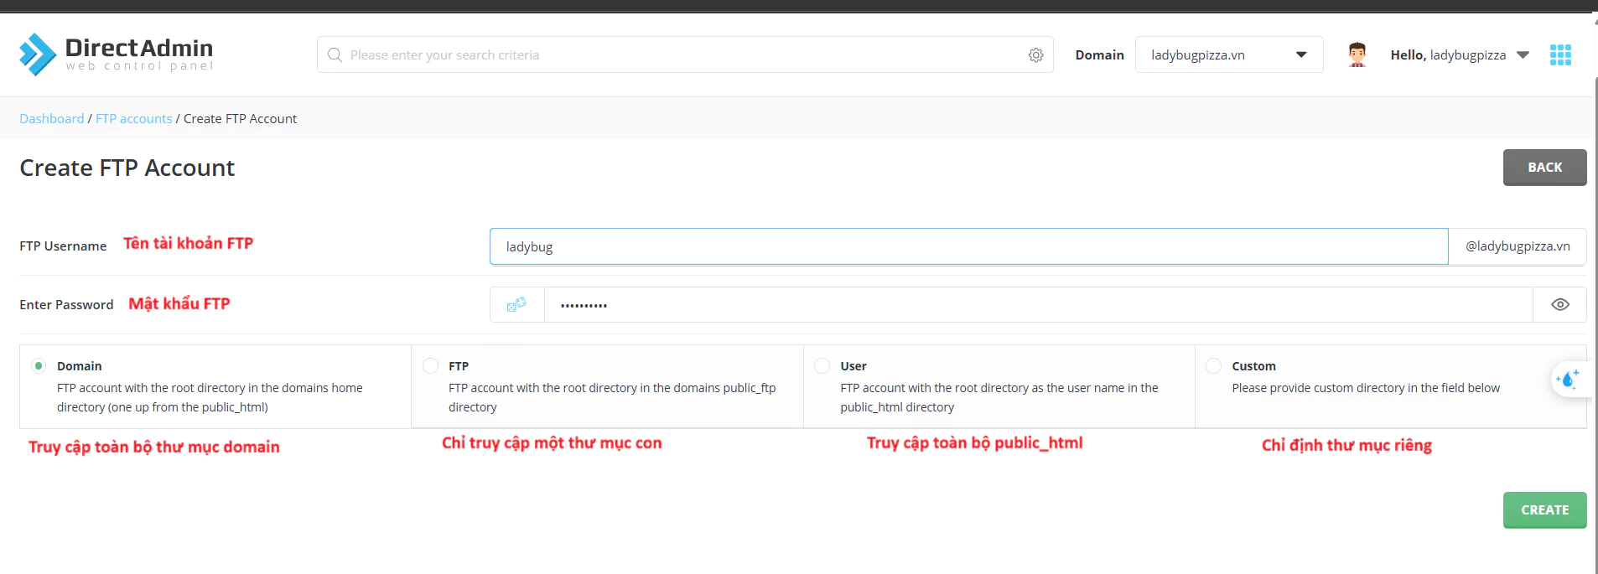1598x574 pixels.
Task: Go to Dashboard breadcrumb
Action: [52, 119]
